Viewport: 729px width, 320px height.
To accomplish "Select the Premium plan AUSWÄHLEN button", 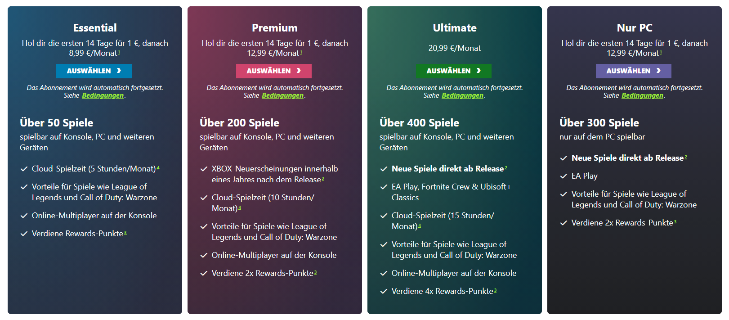I will click(274, 71).
